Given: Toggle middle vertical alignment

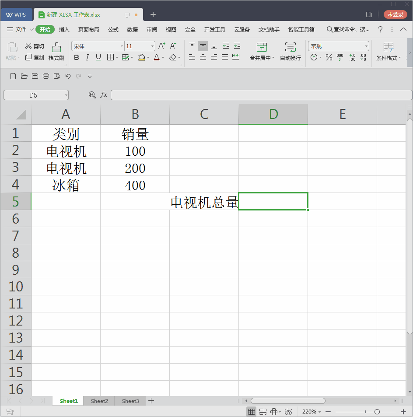Looking at the screenshot, I should click(x=203, y=46).
